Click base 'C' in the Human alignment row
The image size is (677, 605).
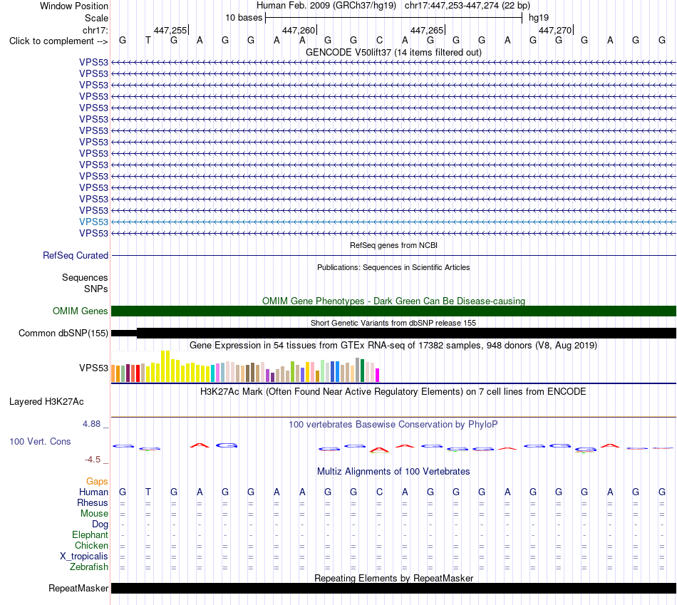(x=379, y=492)
